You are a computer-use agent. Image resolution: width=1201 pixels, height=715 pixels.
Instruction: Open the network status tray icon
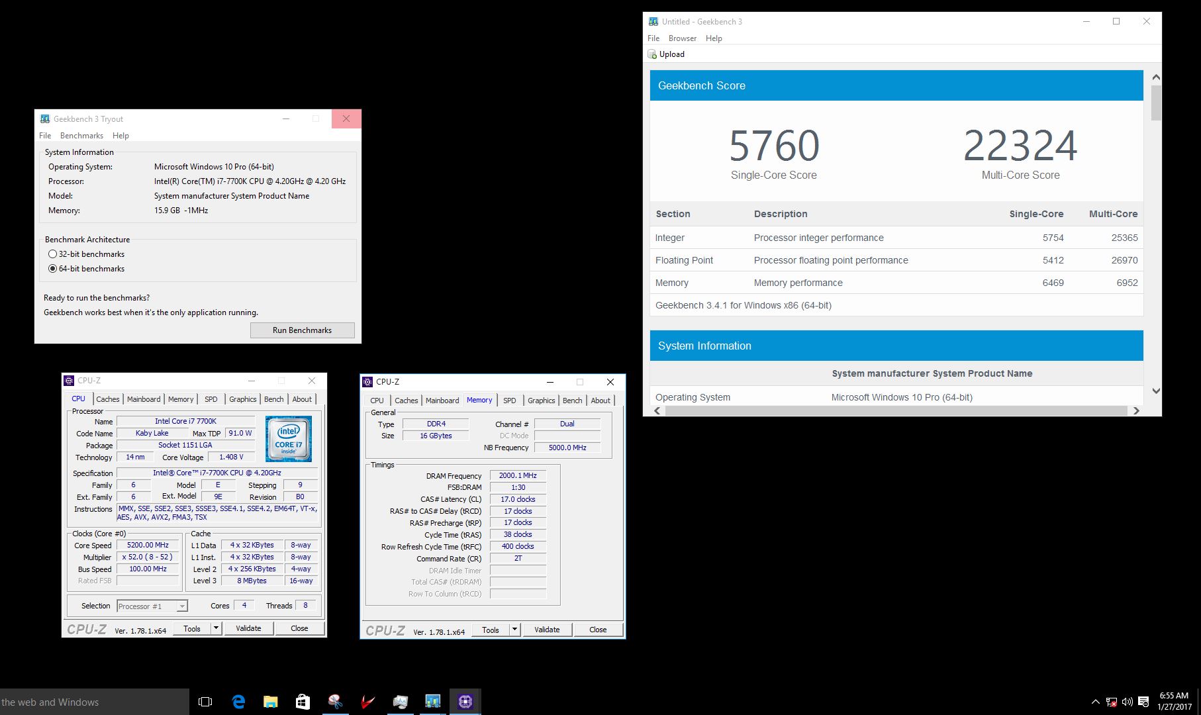[x=1112, y=702]
